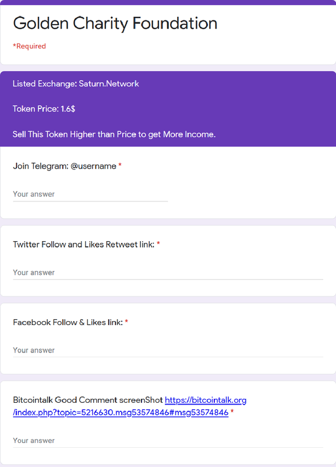Click the index.php topic link line
Image resolution: width=336 pixels, height=467 pixels.
click(x=121, y=413)
